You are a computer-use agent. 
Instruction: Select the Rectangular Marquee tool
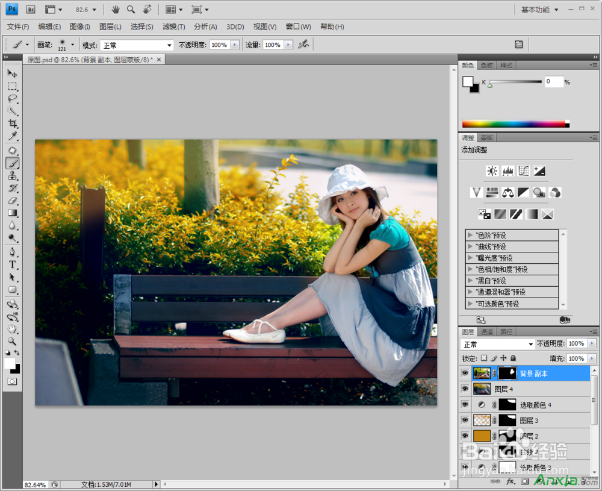point(12,86)
